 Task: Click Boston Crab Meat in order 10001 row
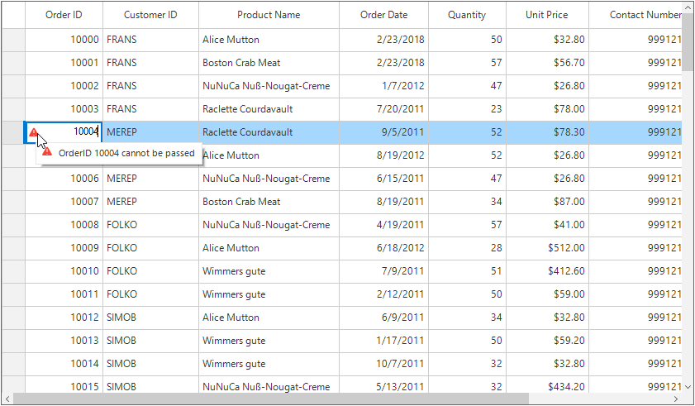pos(241,63)
